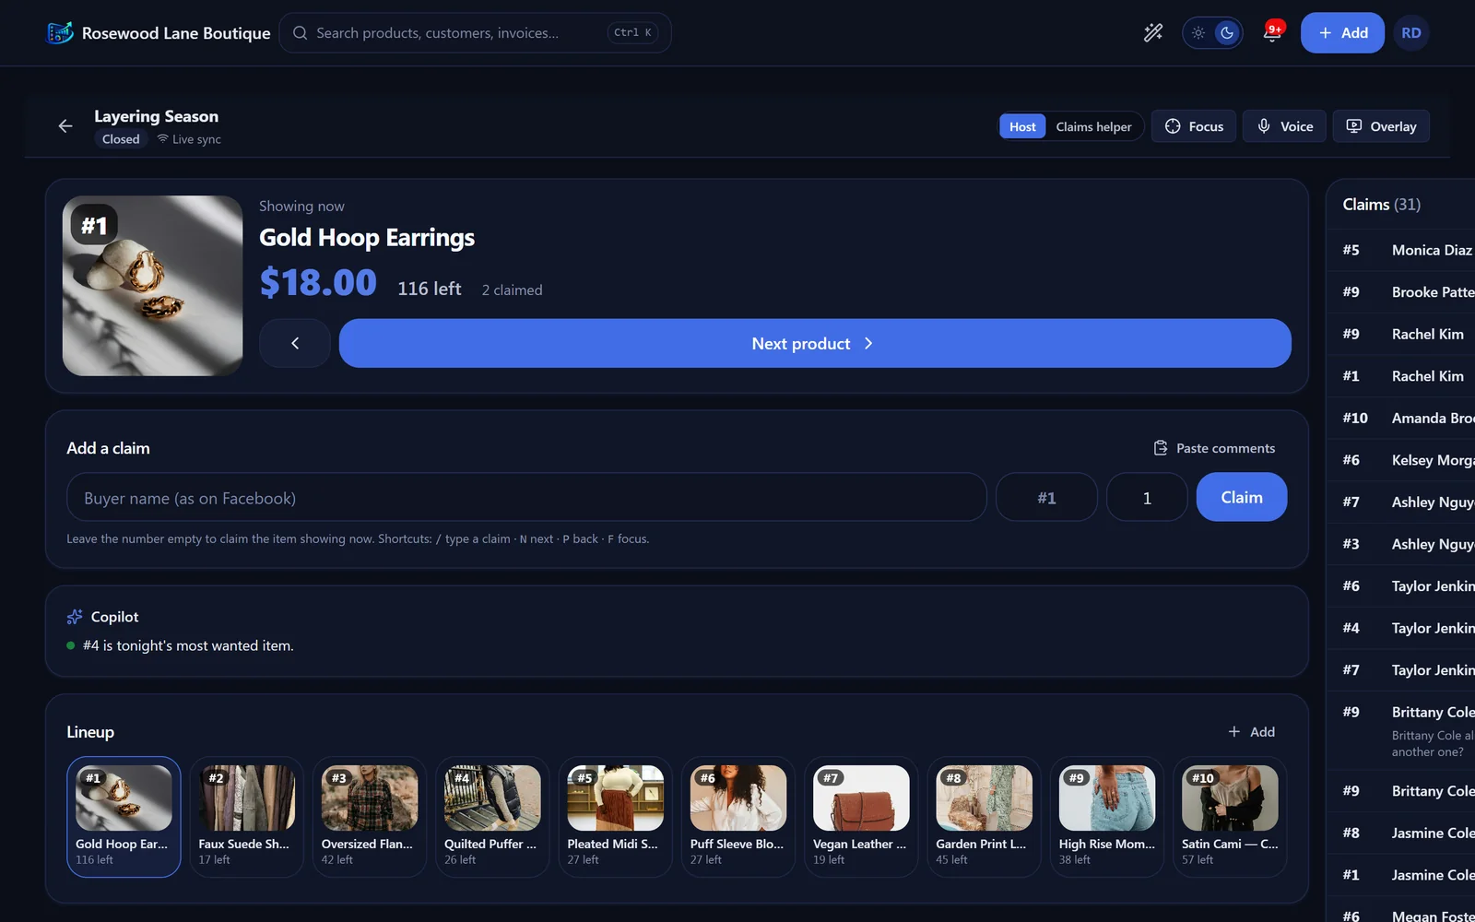This screenshot has height=922, width=1475.
Task: Go back using the left arrow icon
Action: (65, 126)
